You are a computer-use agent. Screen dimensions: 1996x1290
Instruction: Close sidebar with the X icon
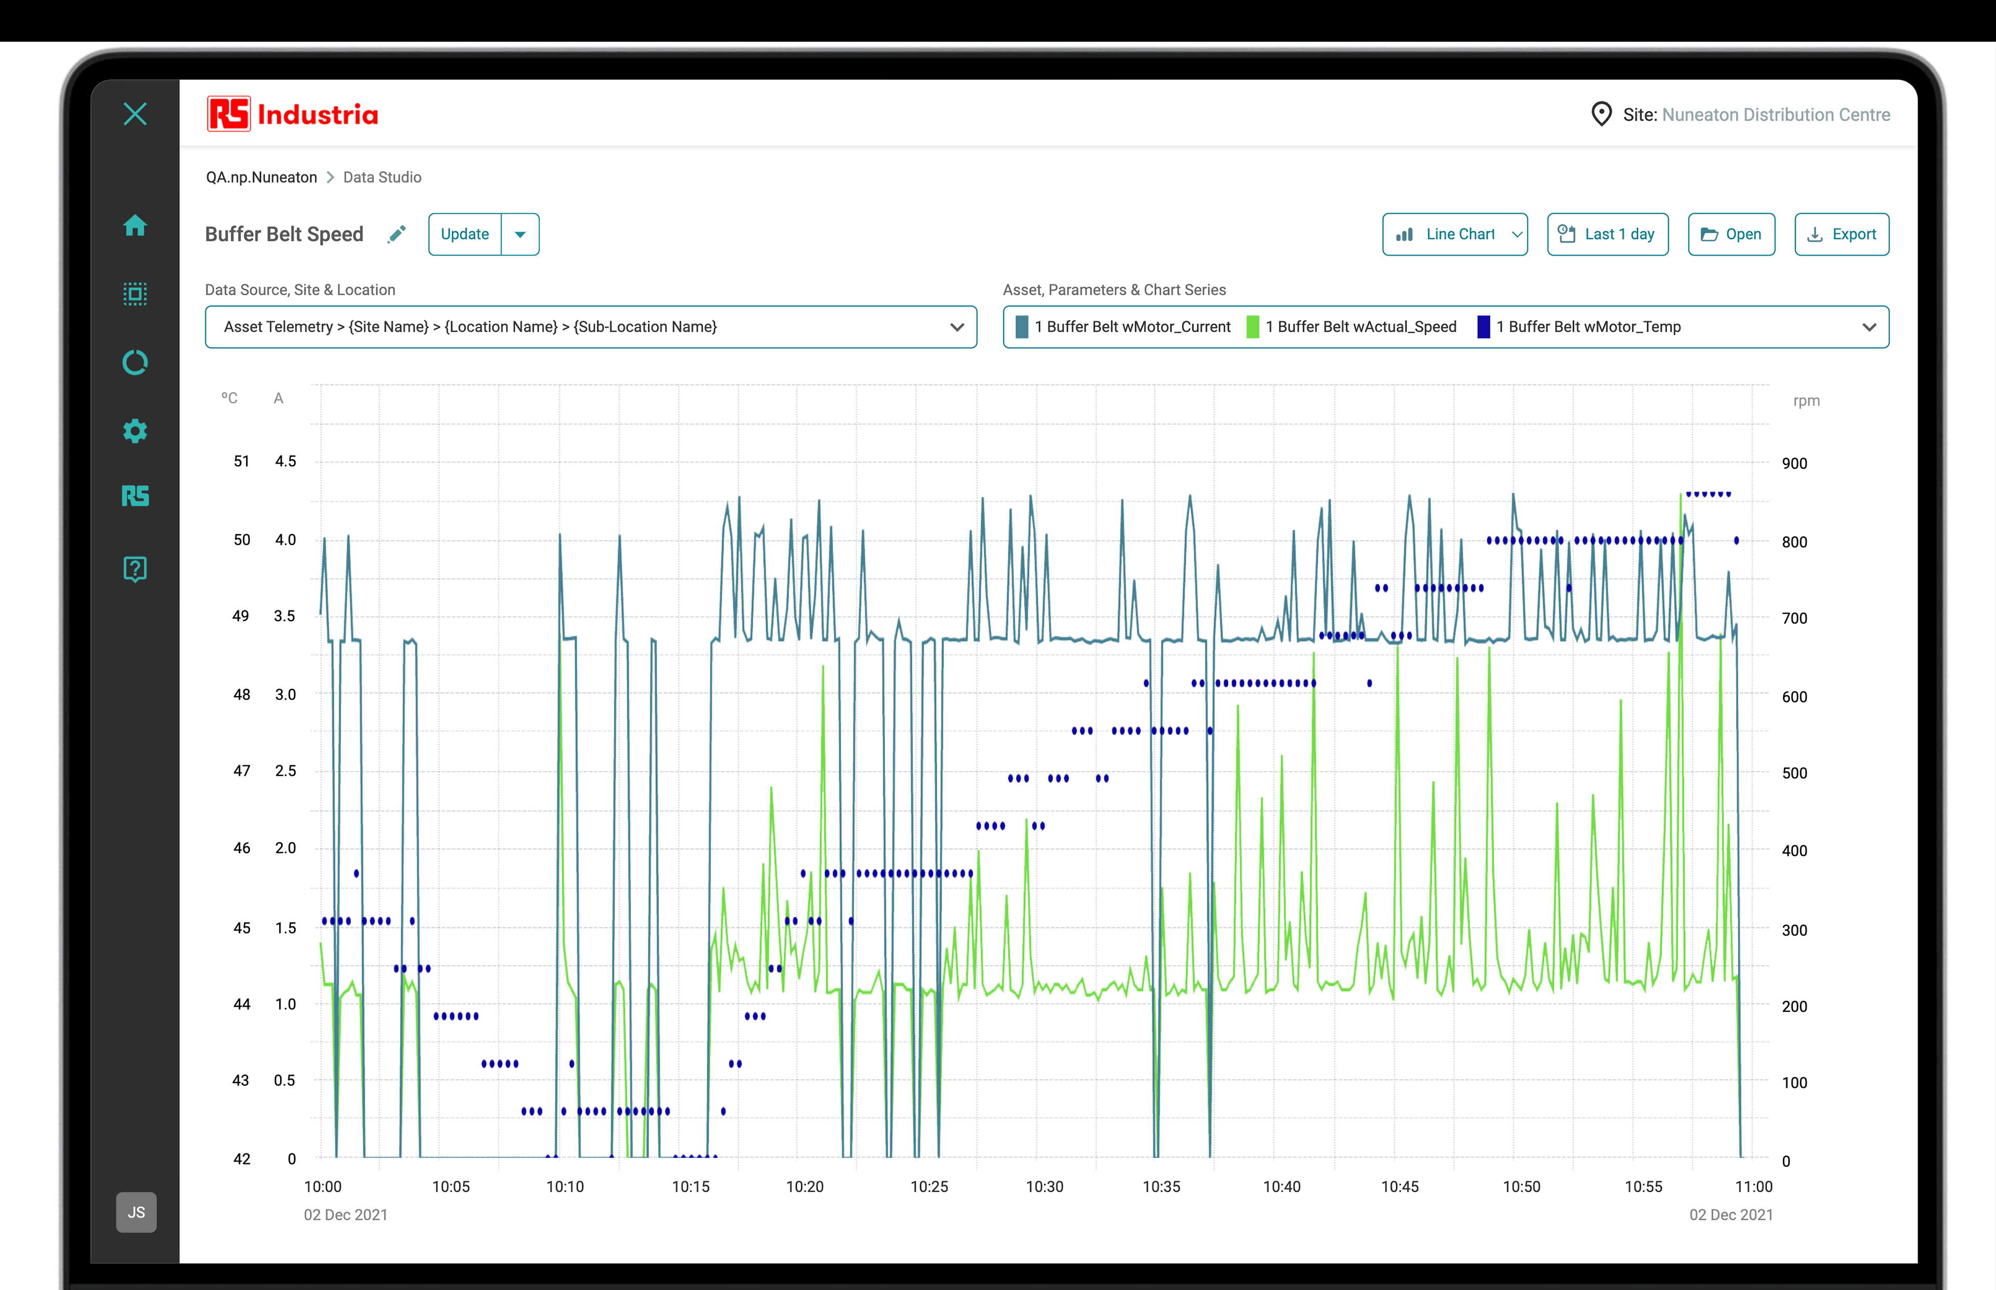[x=135, y=114]
